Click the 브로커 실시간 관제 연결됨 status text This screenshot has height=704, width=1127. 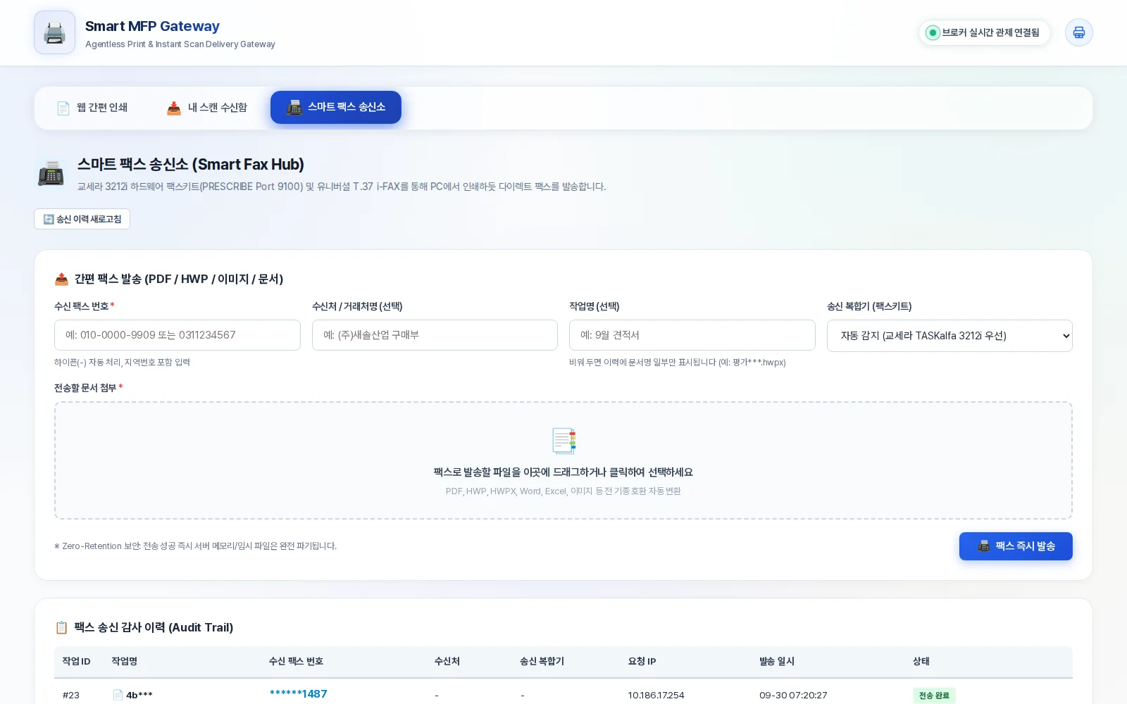pyautogui.click(x=990, y=32)
